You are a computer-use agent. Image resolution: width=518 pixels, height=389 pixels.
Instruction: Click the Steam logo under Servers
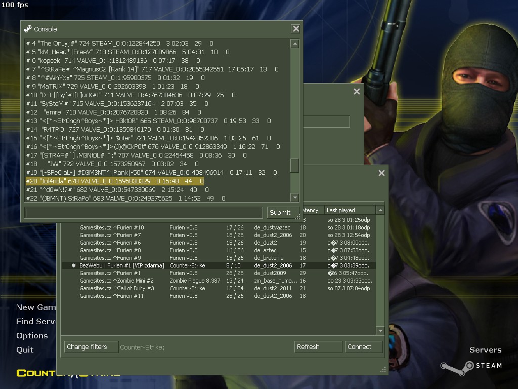(x=470, y=365)
